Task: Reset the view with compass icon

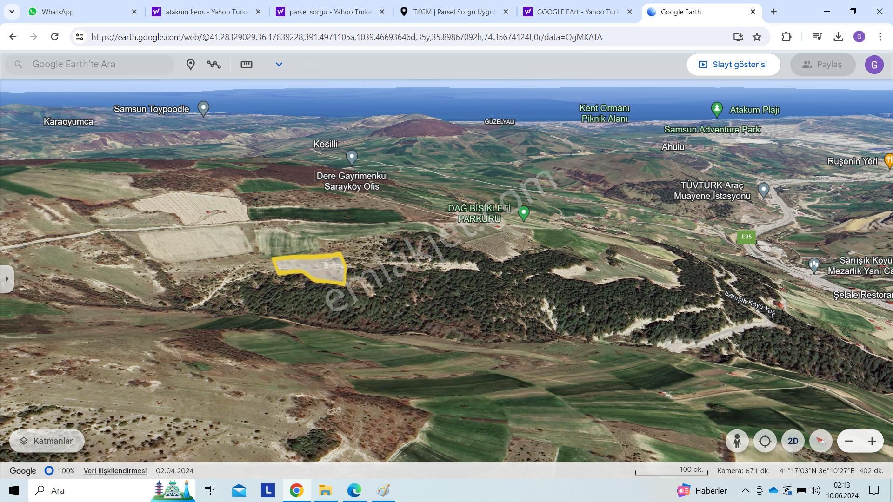Action: click(x=821, y=441)
